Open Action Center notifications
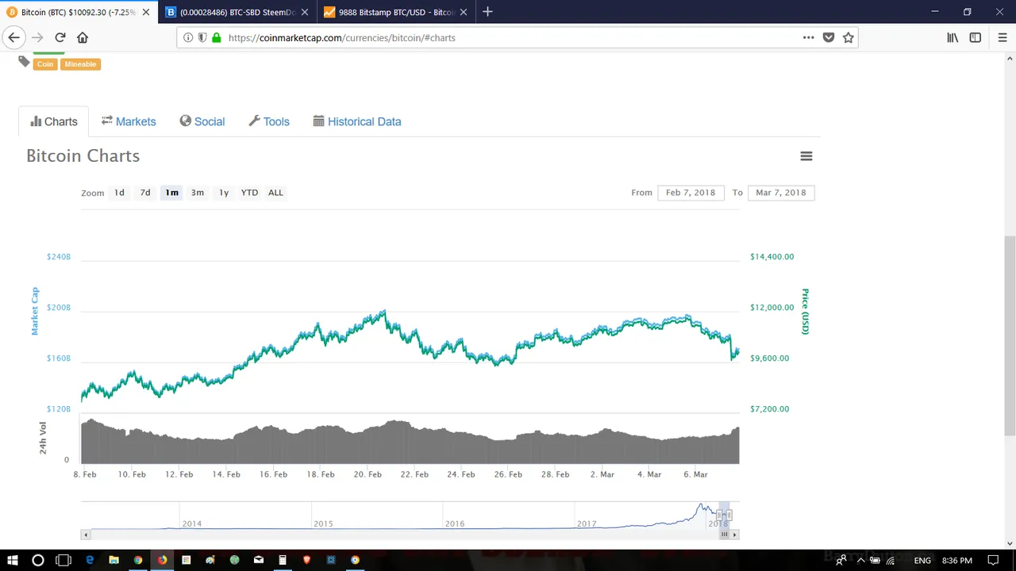 [x=992, y=560]
